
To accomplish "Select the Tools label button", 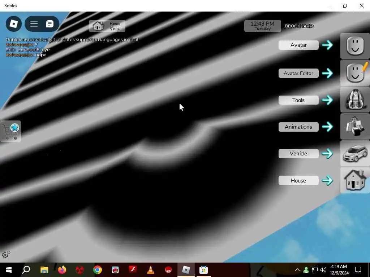I will click(x=298, y=100).
